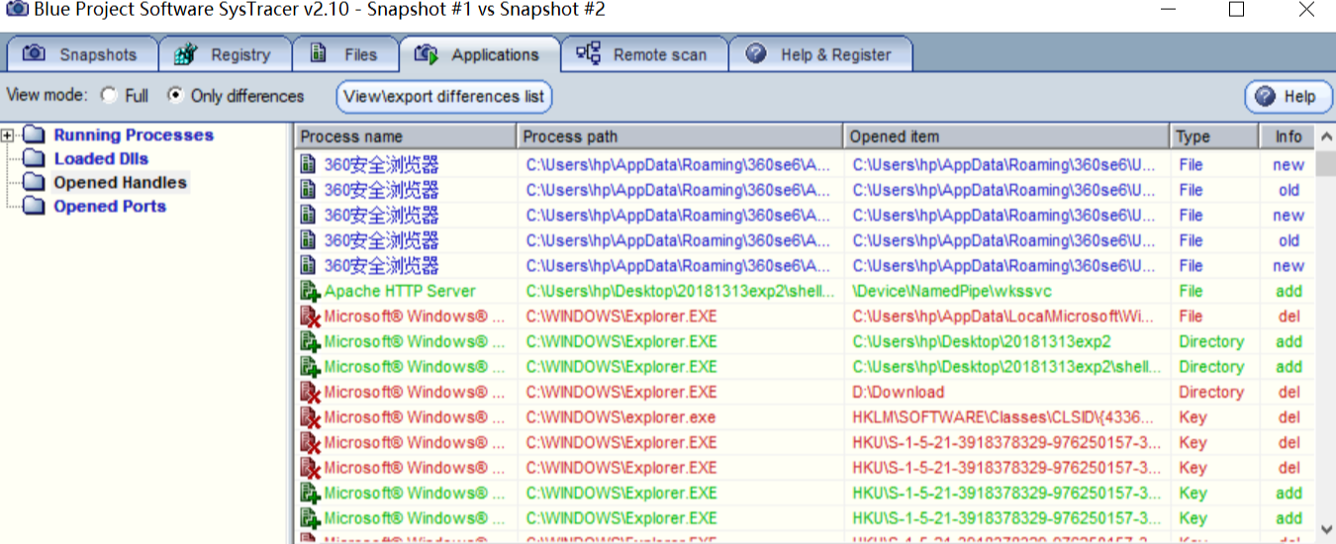Click the Help & Register question icon
This screenshot has width=1336, height=544.
click(756, 53)
